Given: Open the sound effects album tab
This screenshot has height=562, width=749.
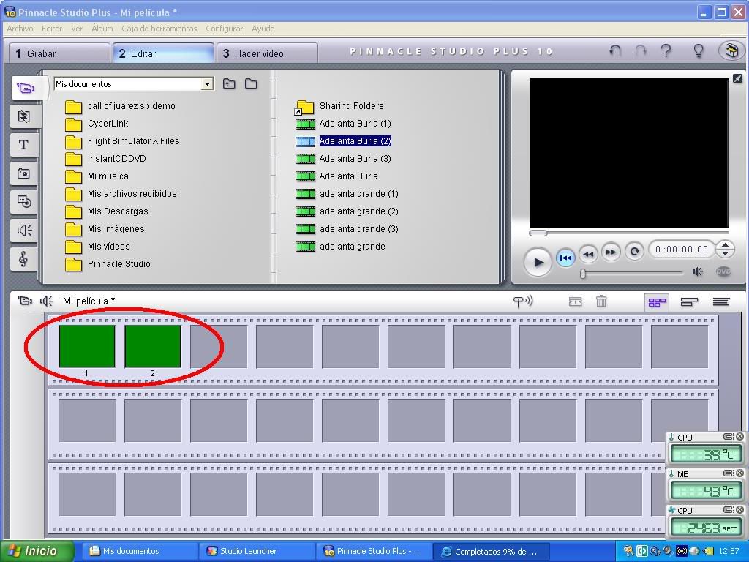Looking at the screenshot, I should (x=24, y=231).
